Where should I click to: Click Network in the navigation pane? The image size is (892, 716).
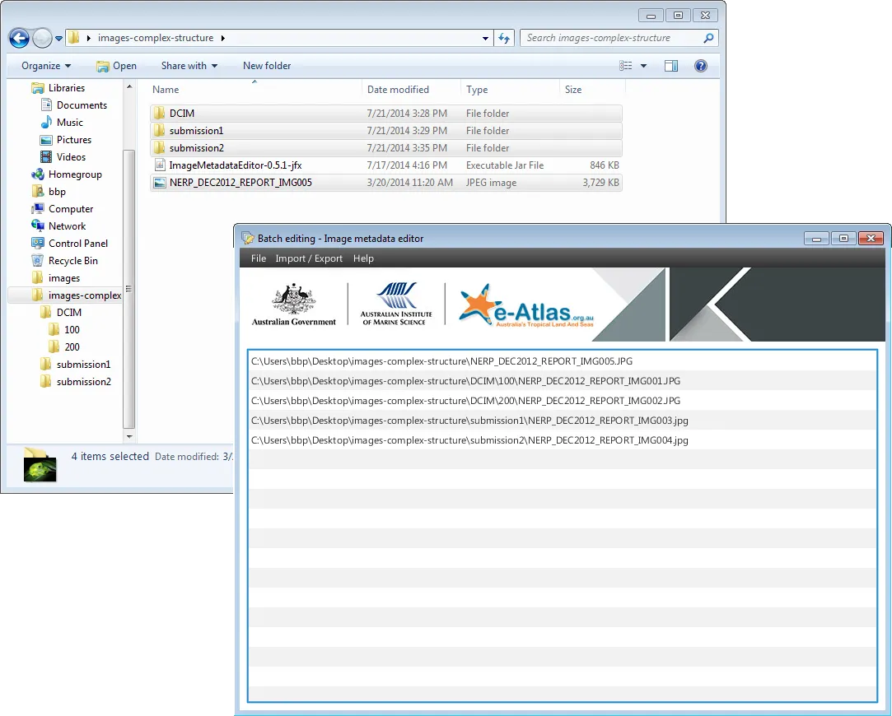tap(59, 226)
